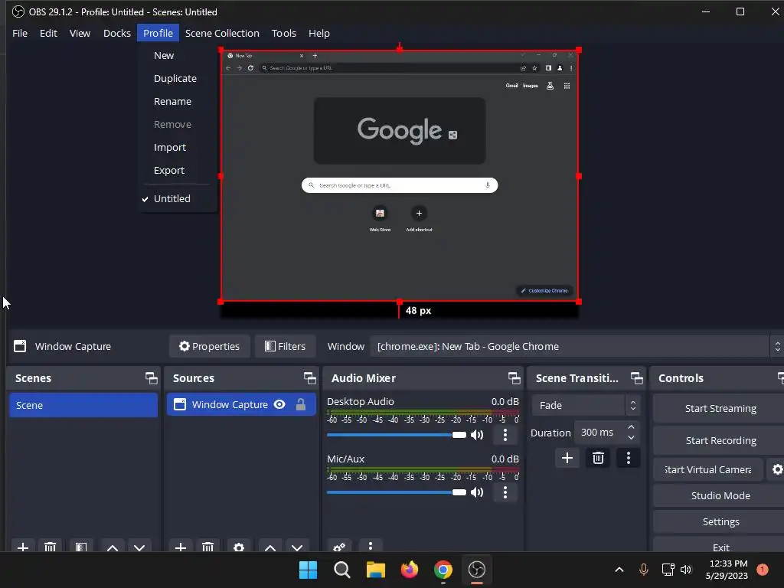Mute Mic/Aux speaker icon

click(x=478, y=492)
